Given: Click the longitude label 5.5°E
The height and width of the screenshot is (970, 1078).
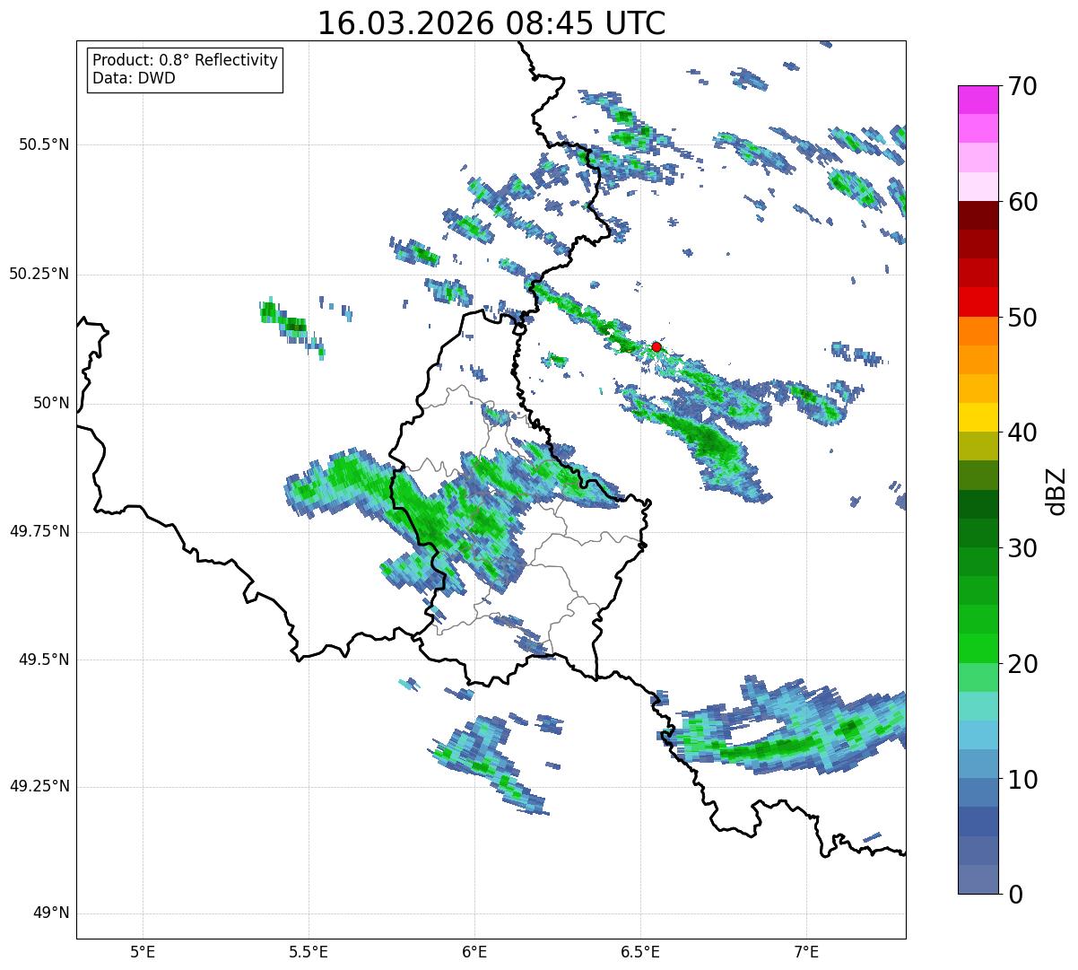Looking at the screenshot, I should 309,953.
